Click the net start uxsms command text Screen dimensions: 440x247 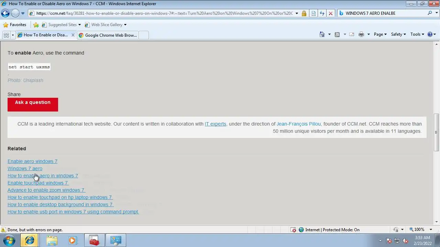coord(29,67)
